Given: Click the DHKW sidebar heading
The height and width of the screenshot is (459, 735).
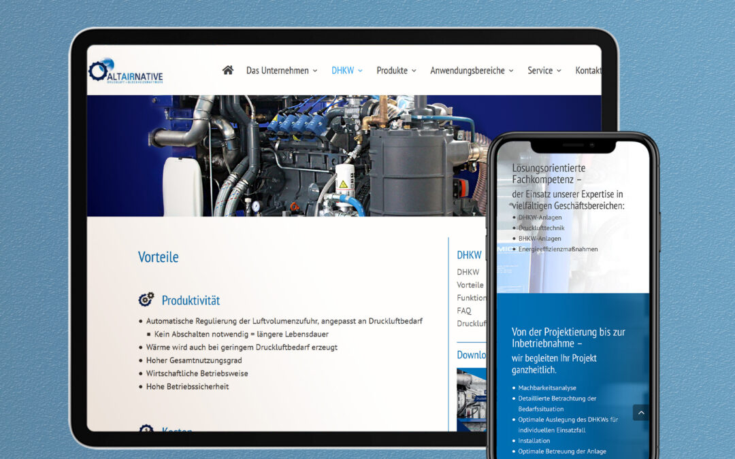Looking at the screenshot, I should [469, 255].
